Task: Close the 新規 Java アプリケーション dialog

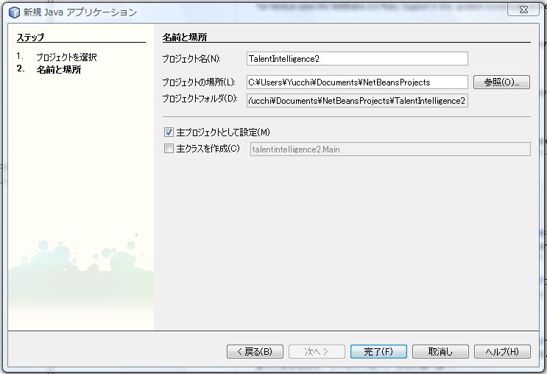Action: tap(522, 11)
